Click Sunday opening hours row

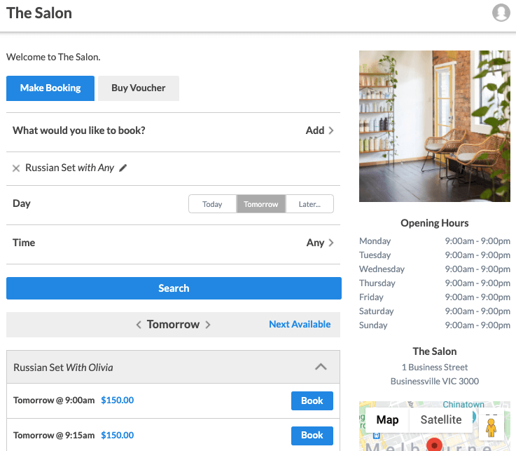pyautogui.click(x=434, y=325)
